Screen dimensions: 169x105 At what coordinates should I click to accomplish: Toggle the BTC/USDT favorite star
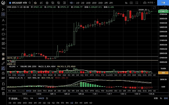click(10, 3)
